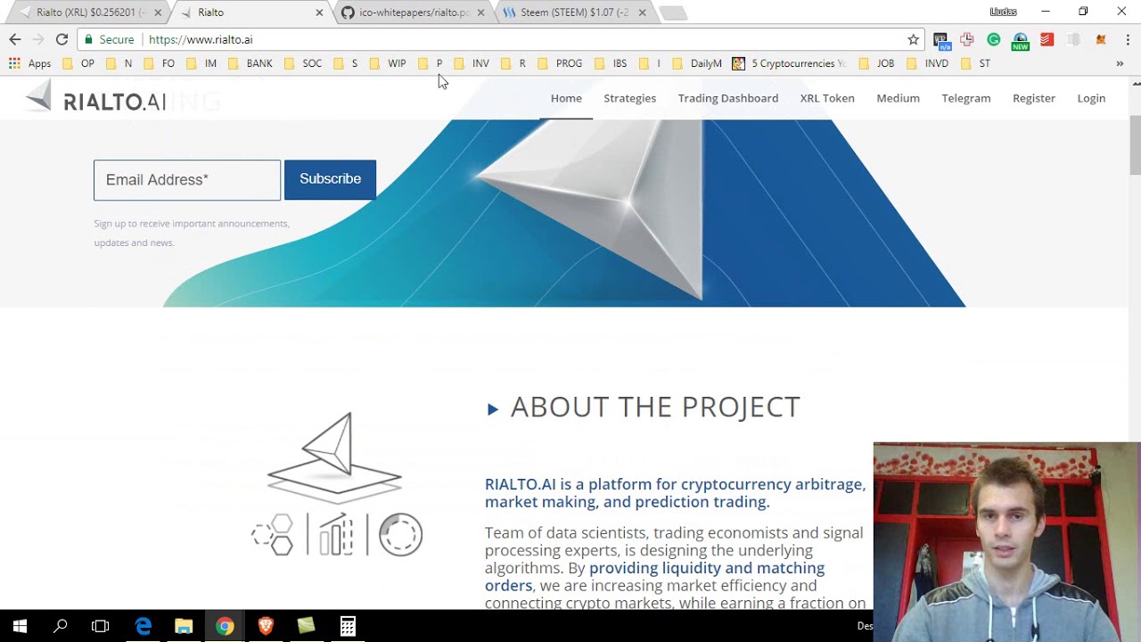Open the Windows Start menu
Image resolution: width=1141 pixels, height=642 pixels.
click(20, 626)
